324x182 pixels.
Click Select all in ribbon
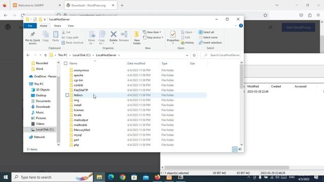click(206, 32)
